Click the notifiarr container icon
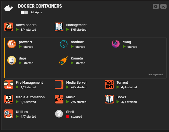This screenshot has width=169, height=132. pos(64,44)
